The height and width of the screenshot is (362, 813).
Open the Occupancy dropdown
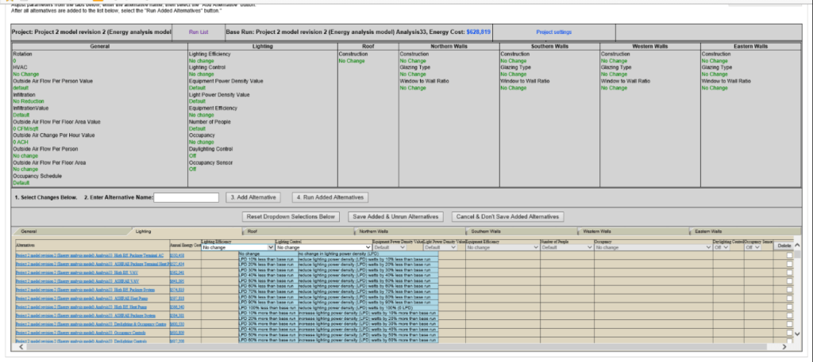pyautogui.click(x=653, y=248)
